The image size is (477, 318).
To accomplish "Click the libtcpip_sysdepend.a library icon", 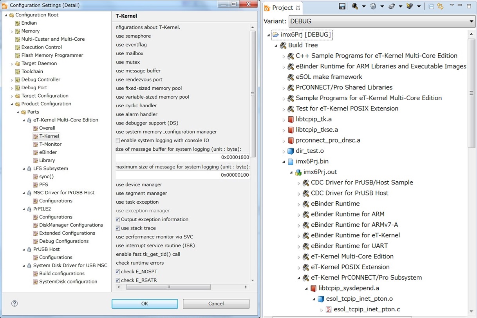I will point(313,289).
